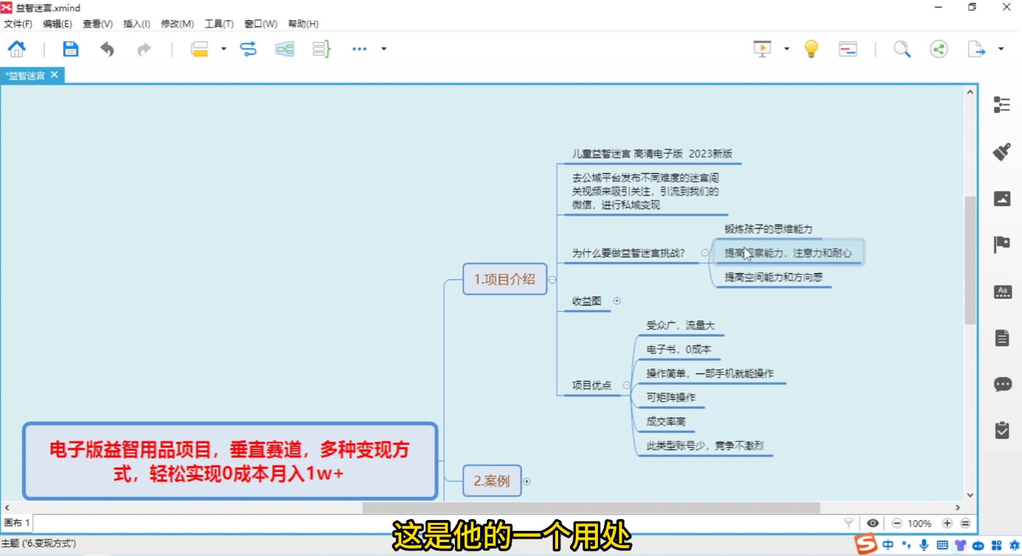Expand the 收益图 topic
The height and width of the screenshot is (556, 1022).
coord(617,300)
